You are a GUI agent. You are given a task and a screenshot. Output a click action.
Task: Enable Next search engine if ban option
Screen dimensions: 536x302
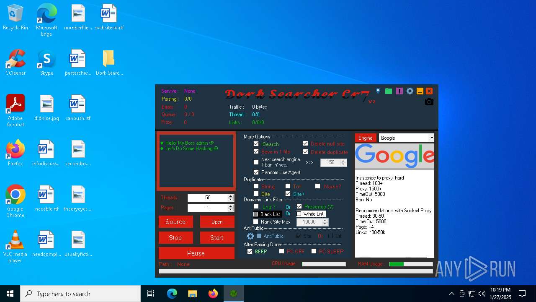[x=256, y=162]
